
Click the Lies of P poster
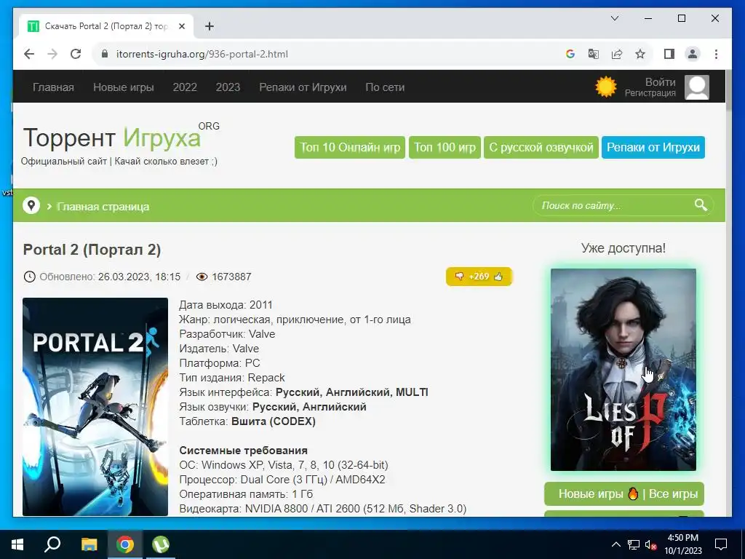pyautogui.click(x=624, y=370)
